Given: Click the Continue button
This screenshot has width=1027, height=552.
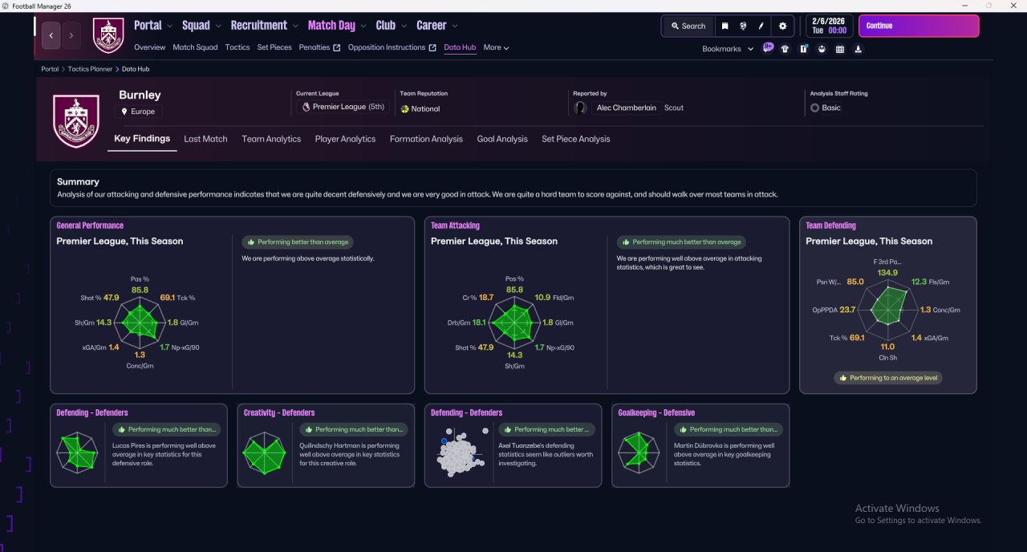Looking at the screenshot, I should tap(919, 26).
